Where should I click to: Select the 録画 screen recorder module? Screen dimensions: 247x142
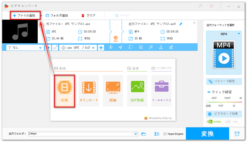(113, 91)
